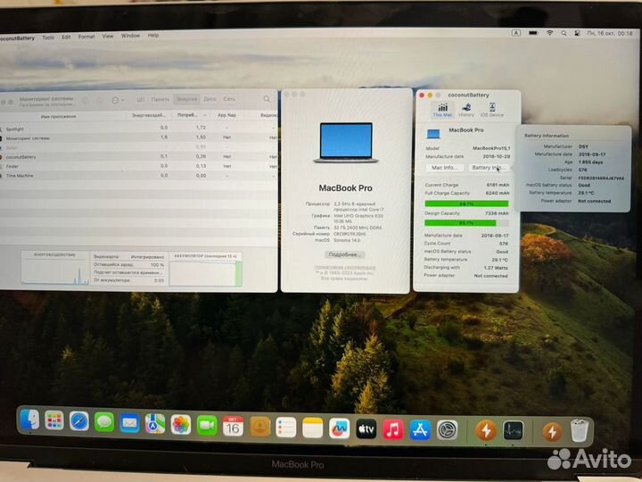
Task: Open Messages app in Dock
Action: pyautogui.click(x=104, y=422)
